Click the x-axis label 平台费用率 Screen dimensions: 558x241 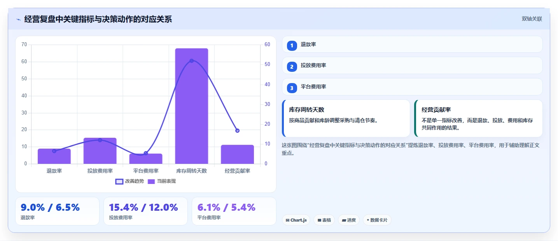click(x=146, y=171)
